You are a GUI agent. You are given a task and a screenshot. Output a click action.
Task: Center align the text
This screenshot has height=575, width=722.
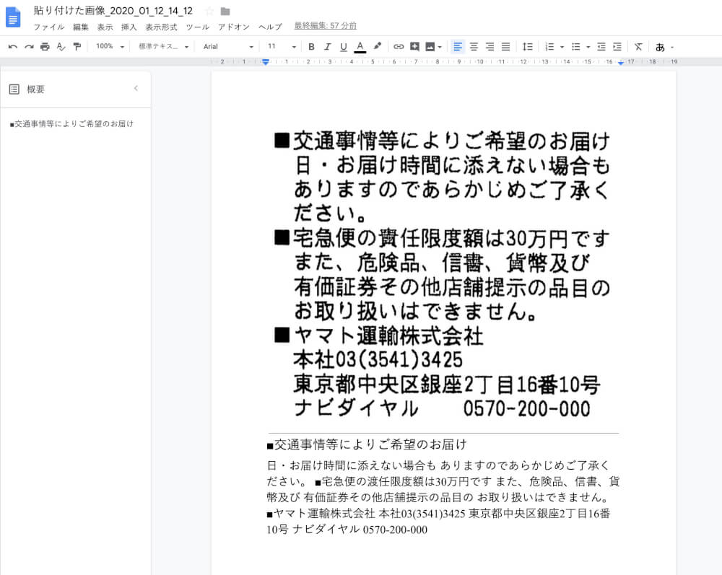tap(474, 46)
